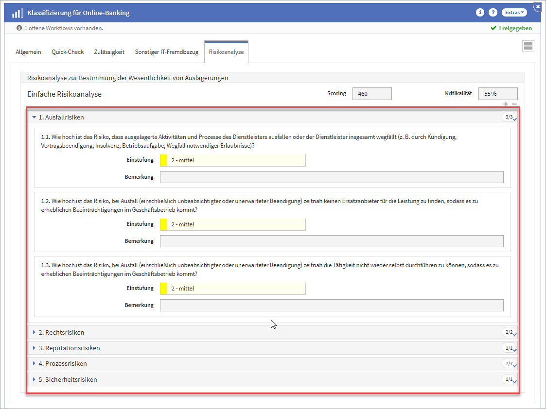
Task: Click the Bemerkung field for question 1.3
Action: pyautogui.click(x=332, y=306)
